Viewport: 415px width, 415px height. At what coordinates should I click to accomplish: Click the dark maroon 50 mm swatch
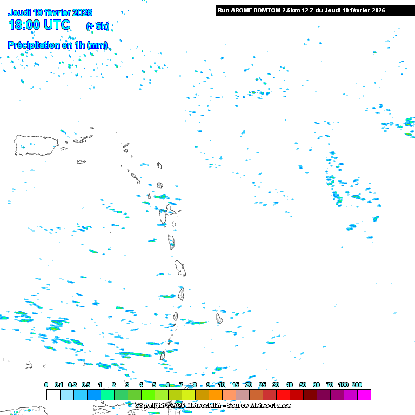[x=310, y=395]
